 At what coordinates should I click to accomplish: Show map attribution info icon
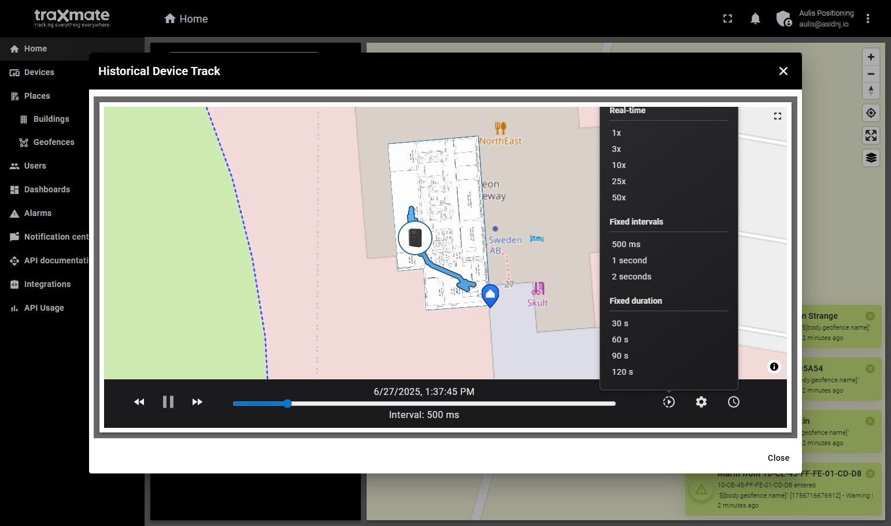774,367
